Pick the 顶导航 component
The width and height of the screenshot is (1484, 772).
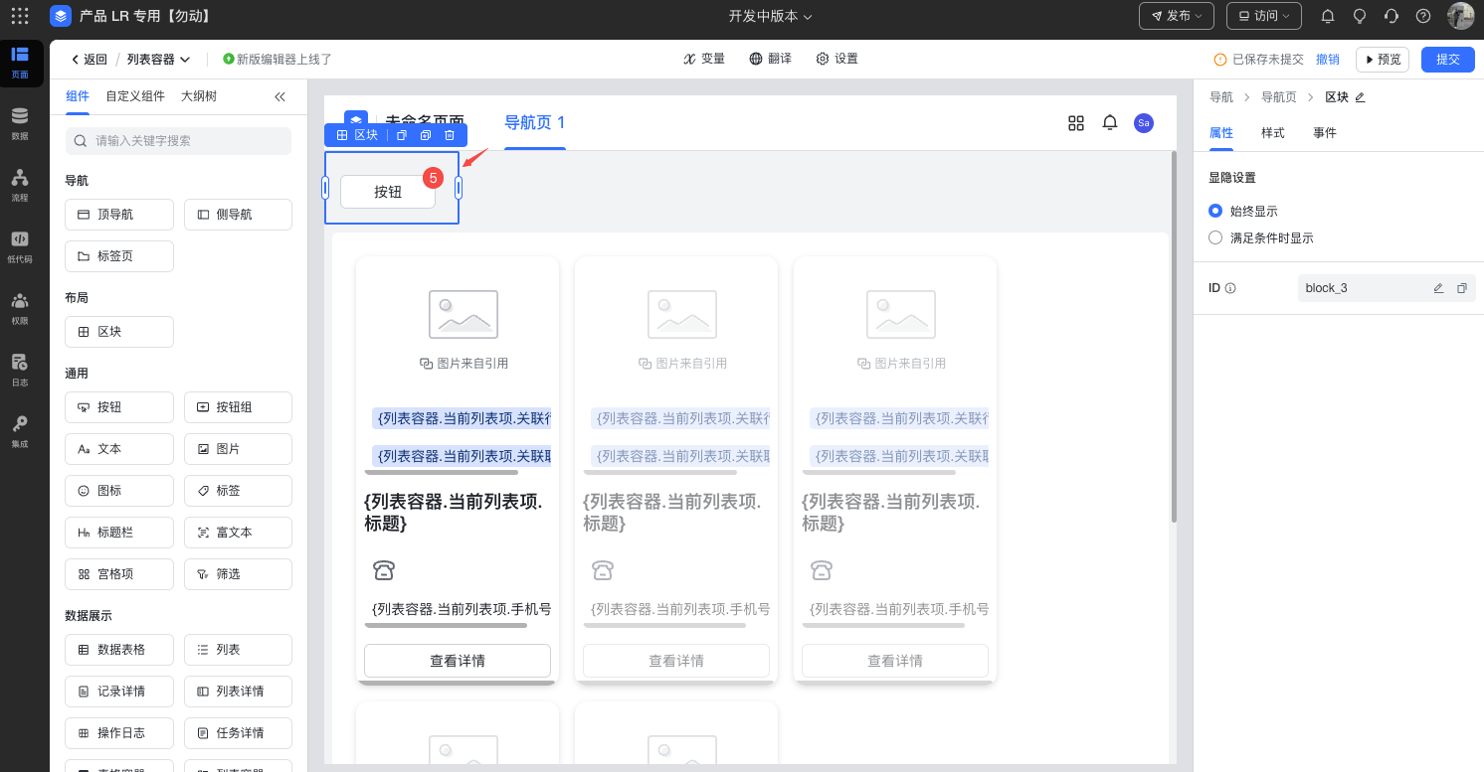point(119,215)
